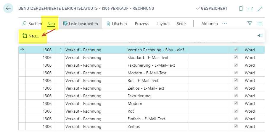This screenshot has height=135, width=275.
Task: Select description 'Rot - E-Mail-Text'
Action: pos(143,80)
